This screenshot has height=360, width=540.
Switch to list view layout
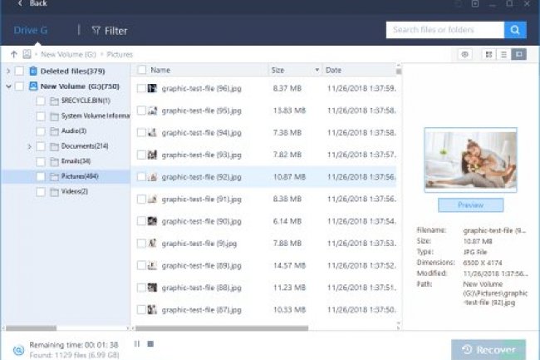pyautogui.click(x=503, y=54)
